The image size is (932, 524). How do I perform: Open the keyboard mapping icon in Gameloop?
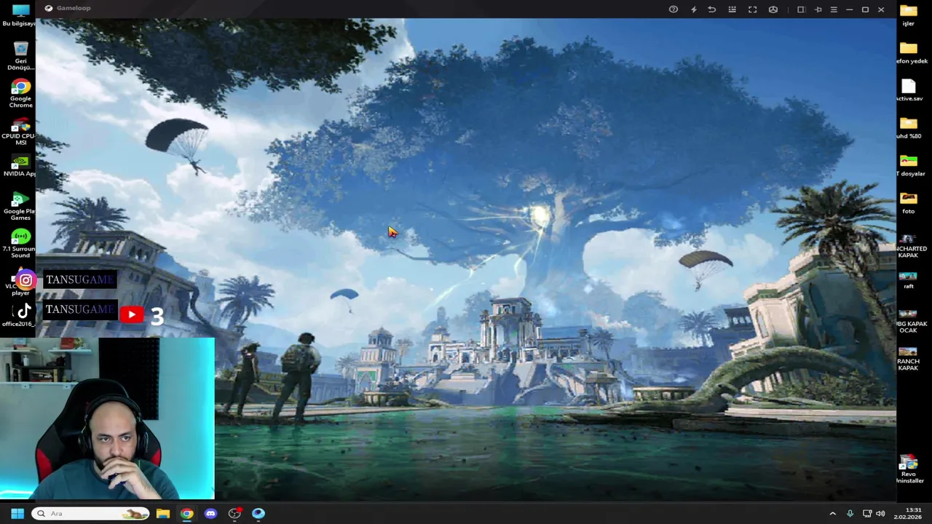click(732, 9)
